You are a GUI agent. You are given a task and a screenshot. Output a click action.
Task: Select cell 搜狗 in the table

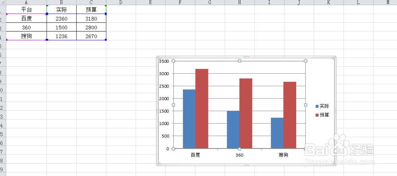26,36
